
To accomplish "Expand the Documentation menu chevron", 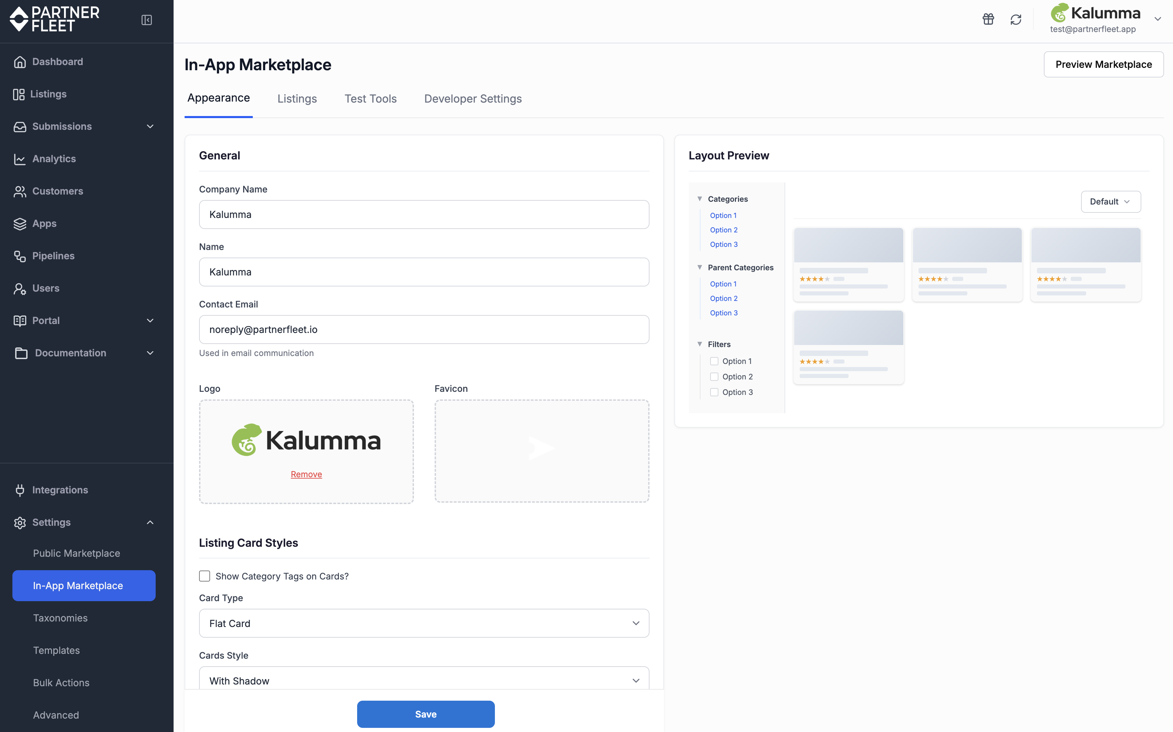I will tap(150, 353).
